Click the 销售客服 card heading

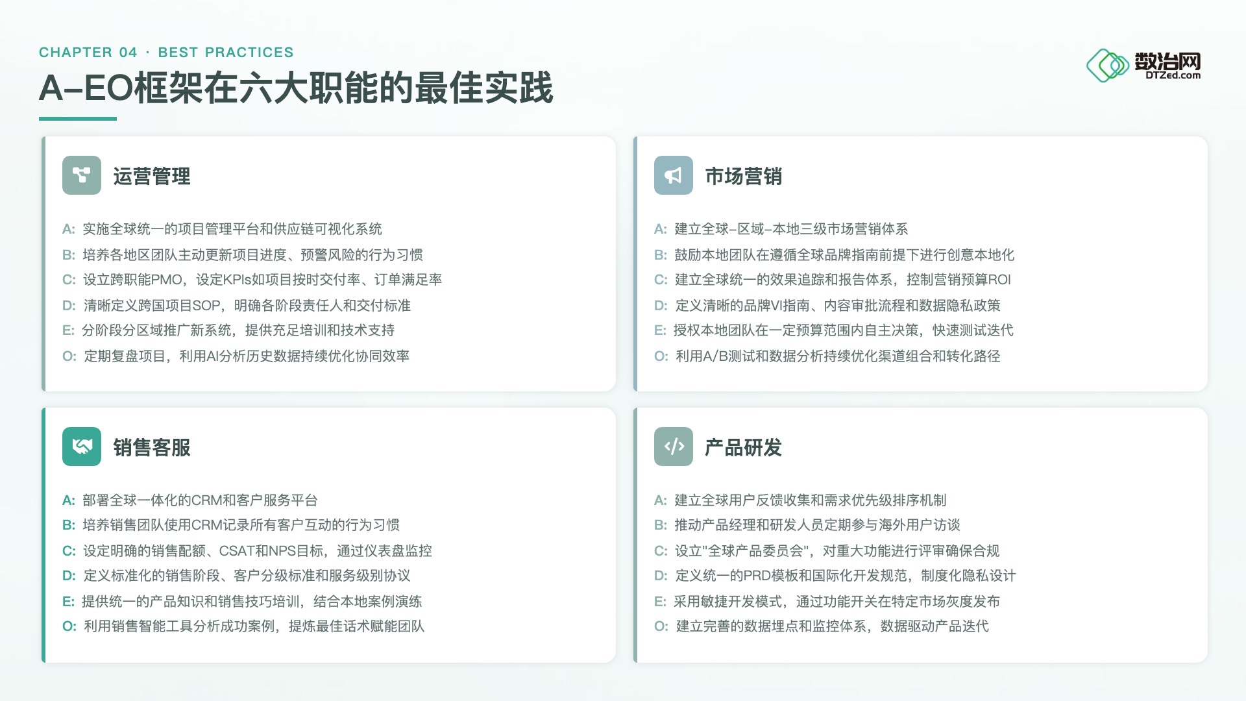[x=152, y=448]
